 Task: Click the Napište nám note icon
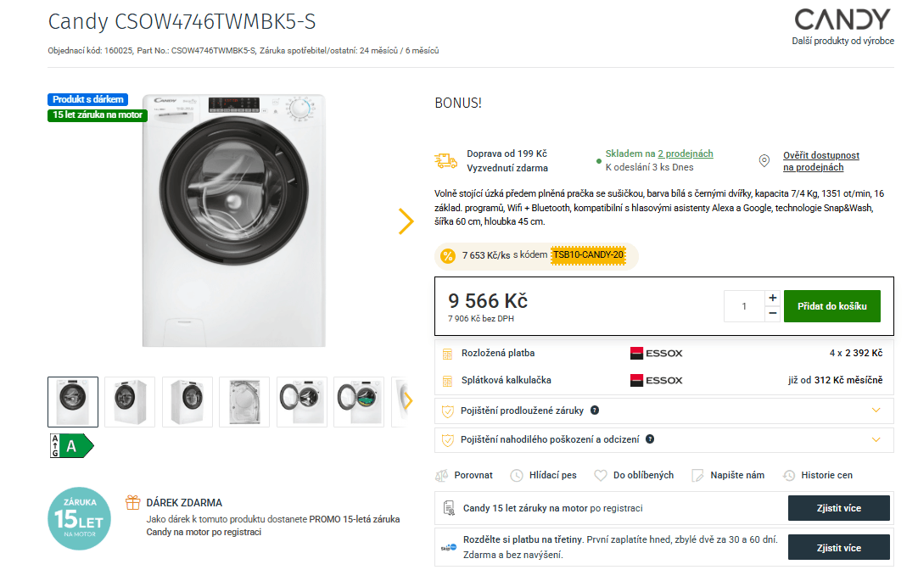[x=697, y=476]
